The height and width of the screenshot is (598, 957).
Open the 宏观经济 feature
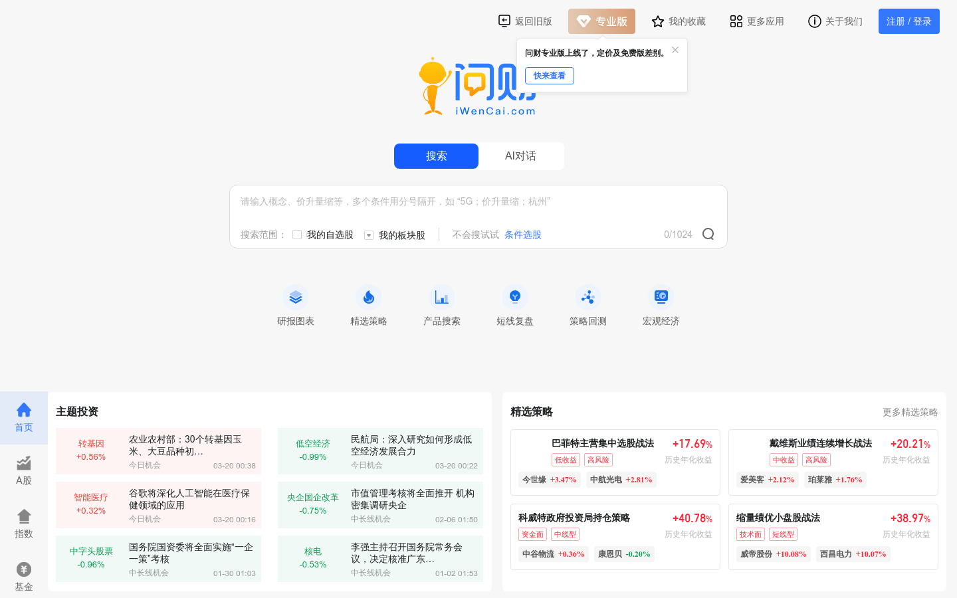[661, 305]
